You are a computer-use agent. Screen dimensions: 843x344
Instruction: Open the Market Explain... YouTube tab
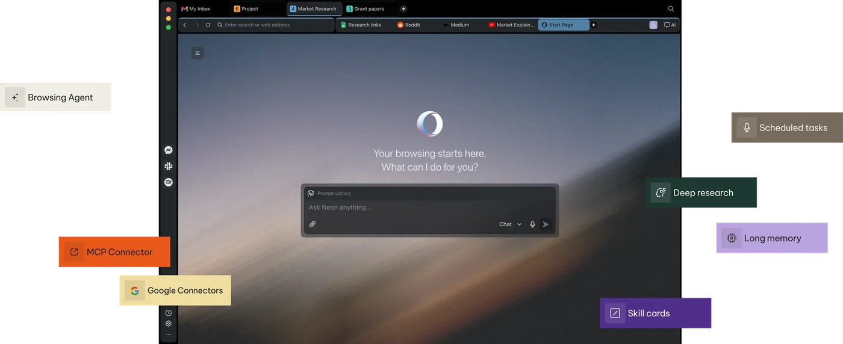(512, 25)
